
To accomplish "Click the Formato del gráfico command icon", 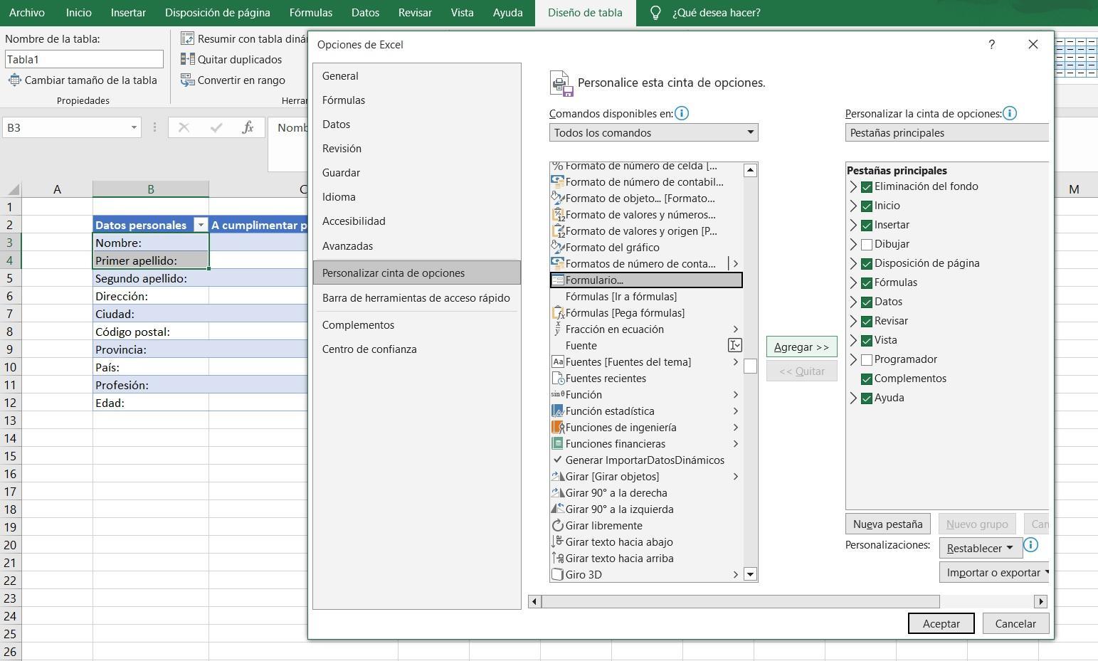I will coord(558,247).
